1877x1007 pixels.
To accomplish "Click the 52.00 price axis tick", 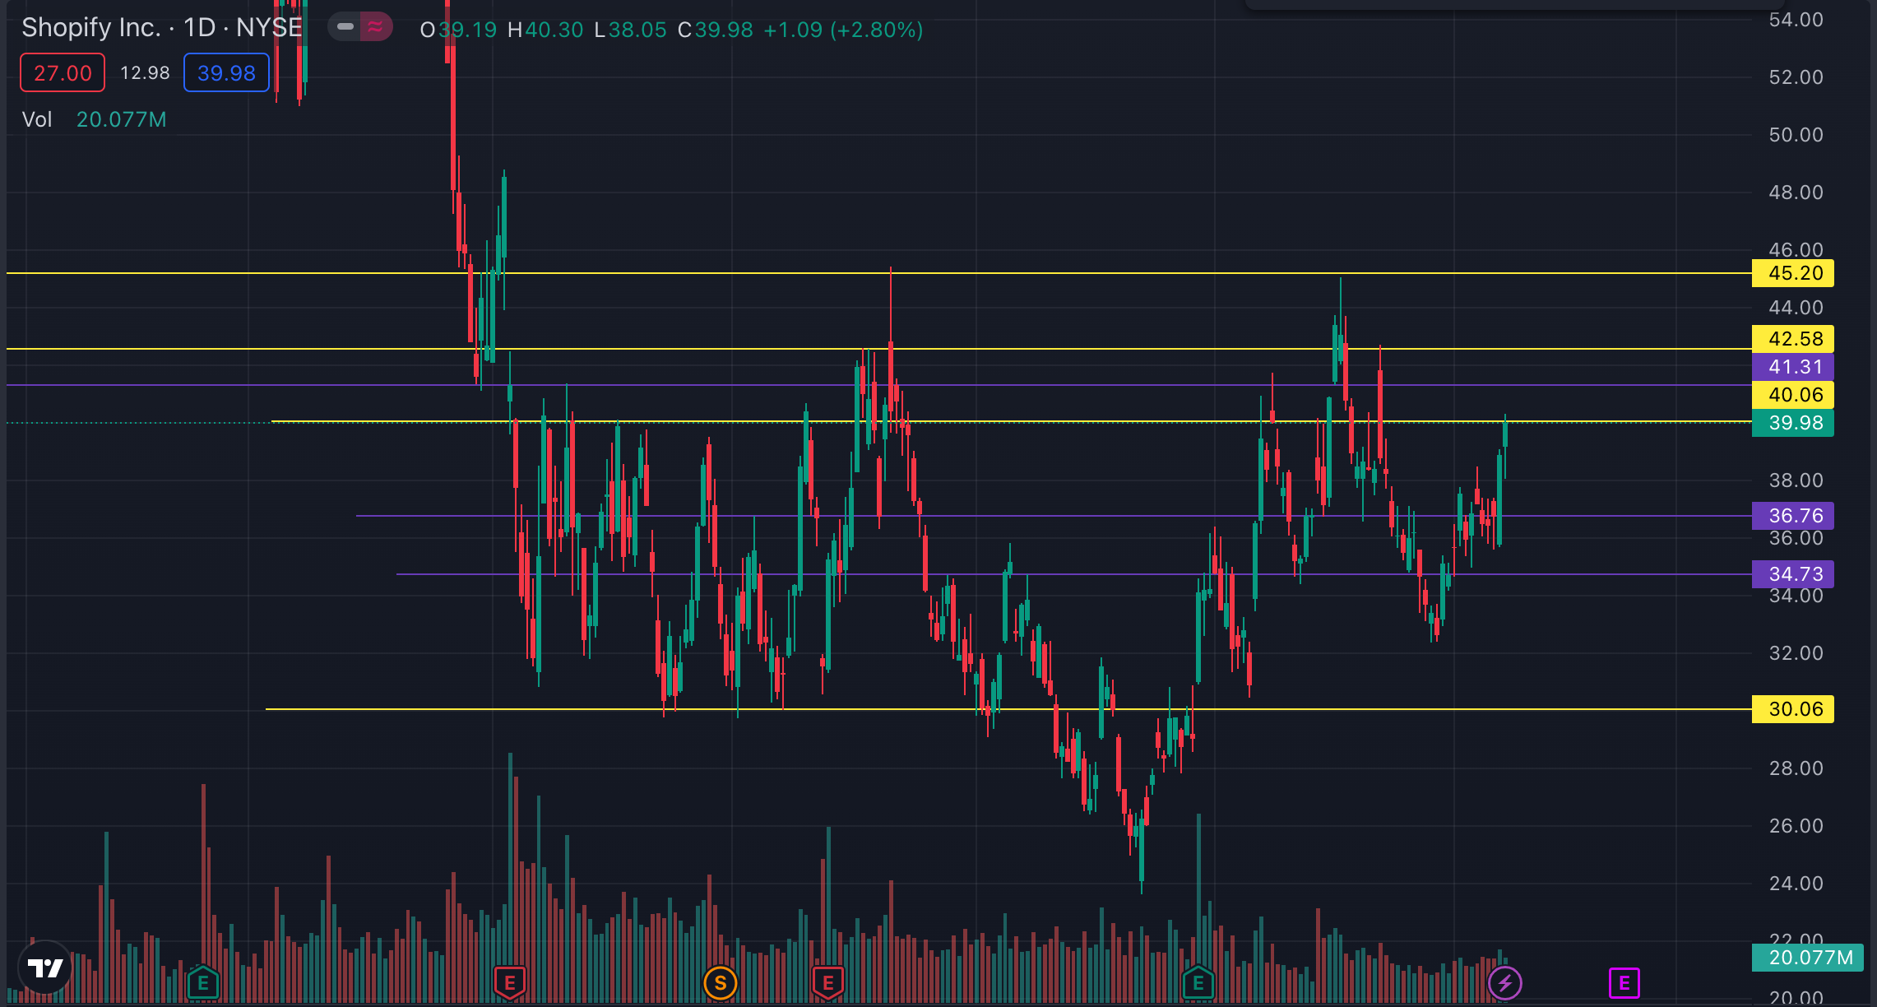I will pos(1796,77).
